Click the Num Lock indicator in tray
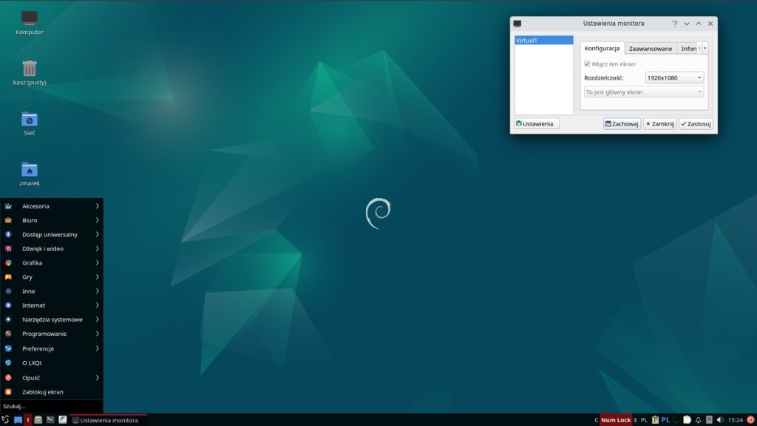This screenshot has height=426, width=757. pos(615,420)
